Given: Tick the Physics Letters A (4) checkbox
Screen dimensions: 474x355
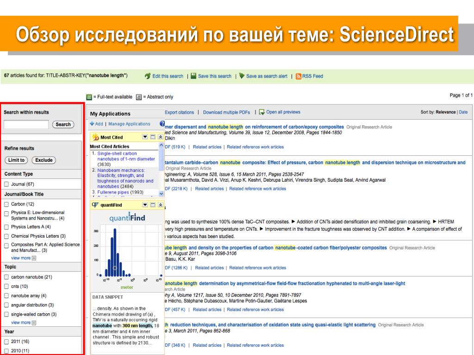Looking at the screenshot, I should tap(6, 227).
